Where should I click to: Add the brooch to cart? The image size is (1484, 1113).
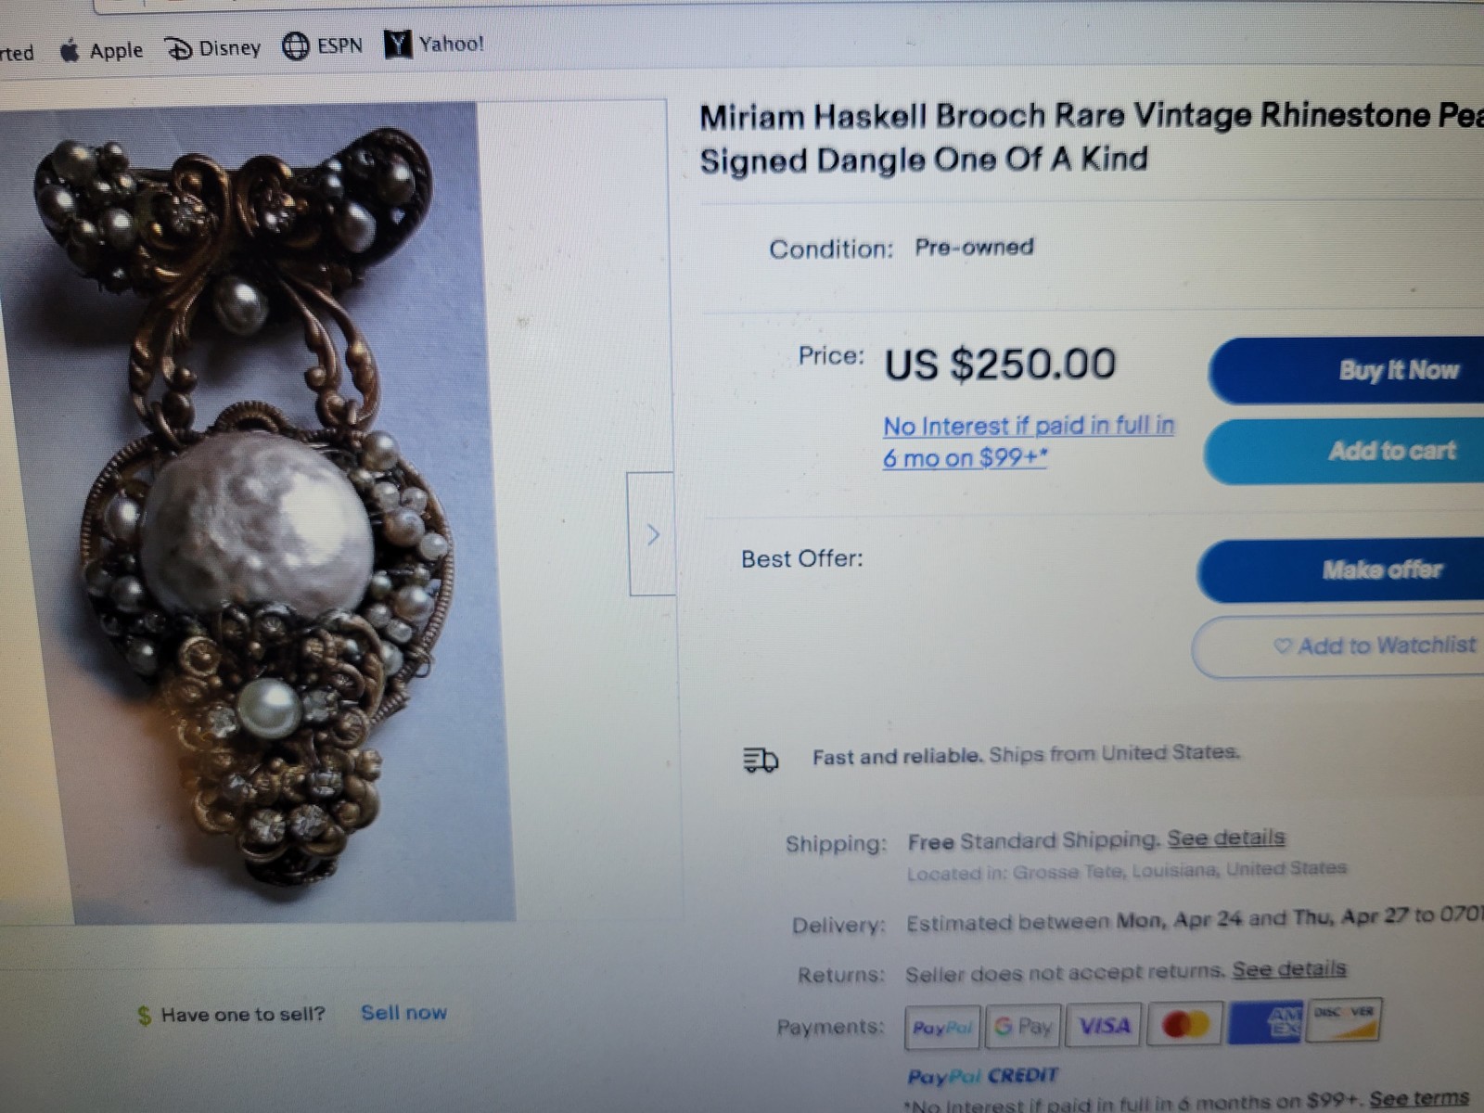click(1345, 452)
